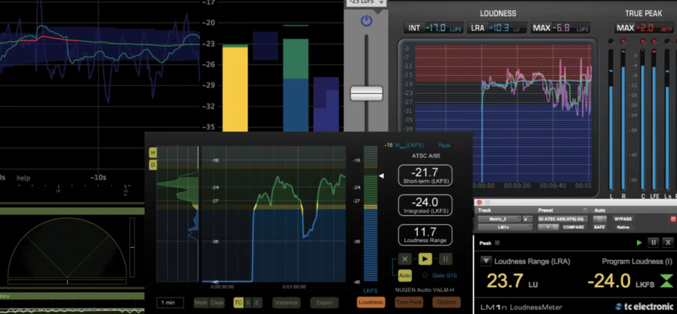677x314 pixels.
Task: Click the LRA loudness range readout
Action: coord(497,28)
